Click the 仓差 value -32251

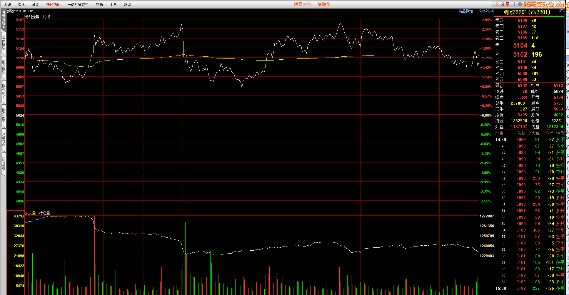[556, 121]
